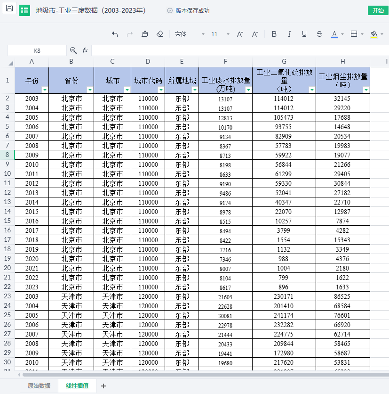Click the eraser clear format icon
The height and width of the screenshot is (394, 389).
160,34
